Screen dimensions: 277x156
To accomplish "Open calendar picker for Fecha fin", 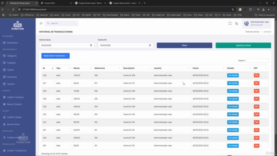I will point(150,45).
